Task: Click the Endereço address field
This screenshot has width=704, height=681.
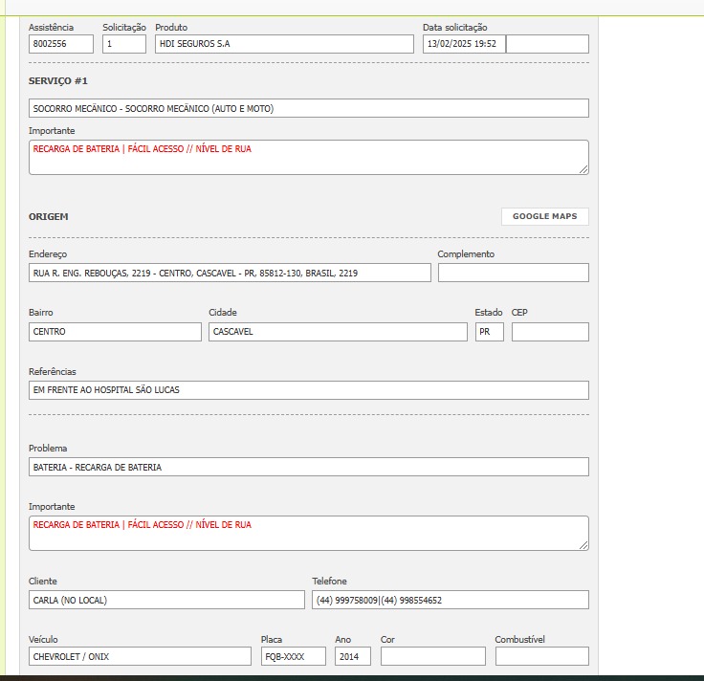Action: point(230,274)
